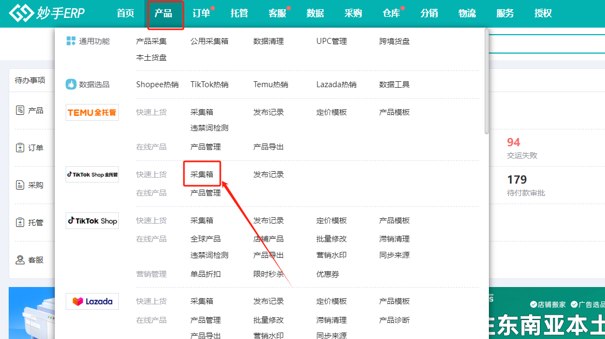Open 采集箱 under TikTok Shop全托管
This screenshot has width=605, height=339.
pos(202,174)
